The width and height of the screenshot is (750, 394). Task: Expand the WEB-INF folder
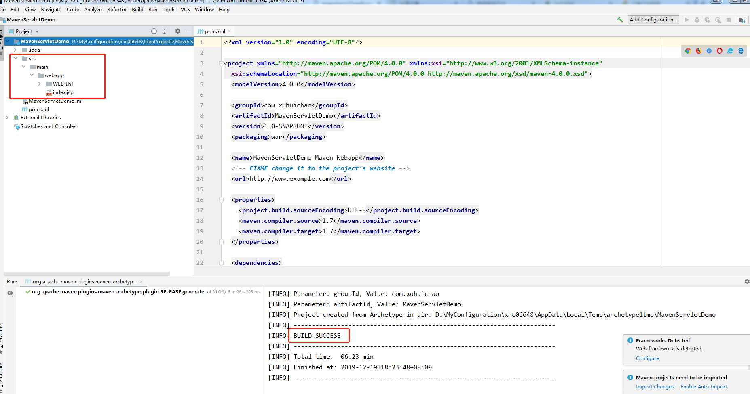coord(40,84)
